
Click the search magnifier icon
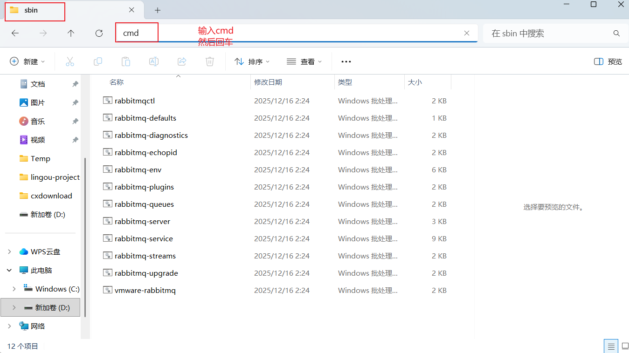click(617, 33)
